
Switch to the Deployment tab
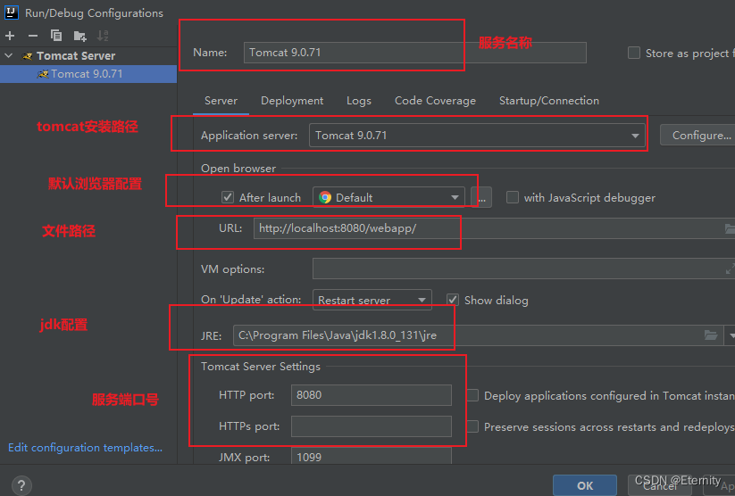click(292, 101)
